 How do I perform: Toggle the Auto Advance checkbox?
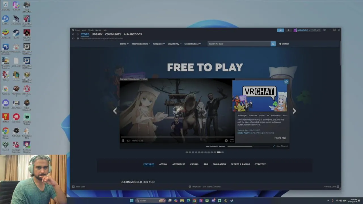point(274,146)
